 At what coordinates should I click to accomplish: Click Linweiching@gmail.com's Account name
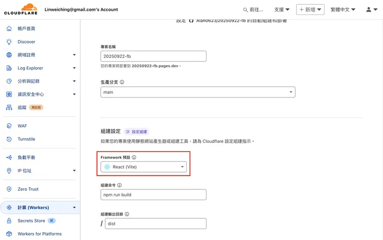pos(81,9)
